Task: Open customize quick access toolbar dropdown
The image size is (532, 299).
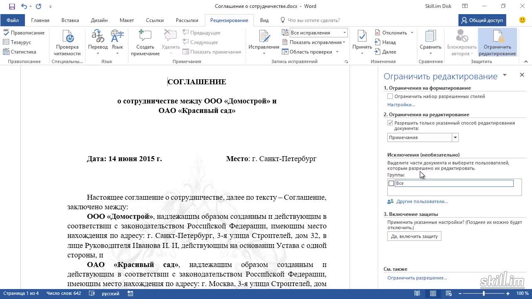Action: [50, 6]
